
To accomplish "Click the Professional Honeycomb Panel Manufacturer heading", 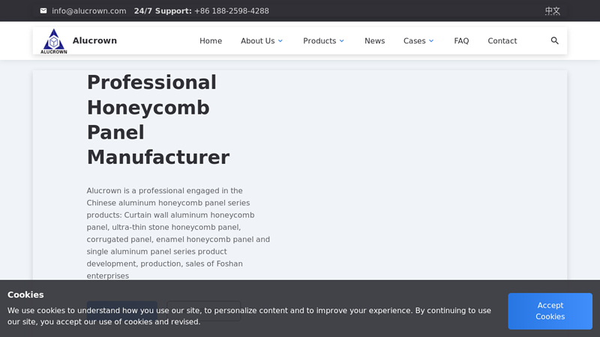I will (x=158, y=120).
